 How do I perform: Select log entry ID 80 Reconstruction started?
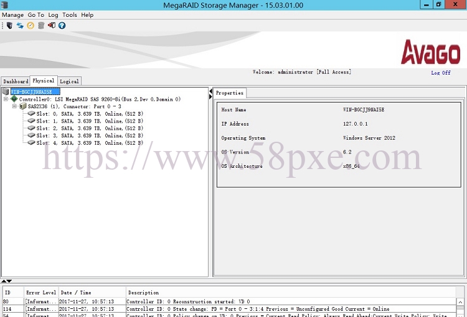(229, 301)
